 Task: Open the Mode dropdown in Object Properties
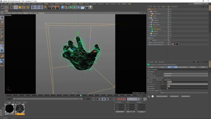[186, 74]
